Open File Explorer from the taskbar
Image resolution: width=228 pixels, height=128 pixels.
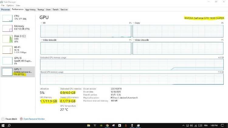[88, 125]
